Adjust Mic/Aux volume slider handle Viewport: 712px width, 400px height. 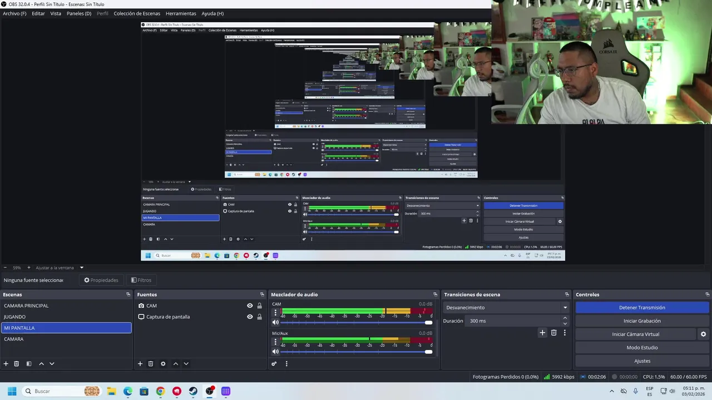click(x=428, y=352)
